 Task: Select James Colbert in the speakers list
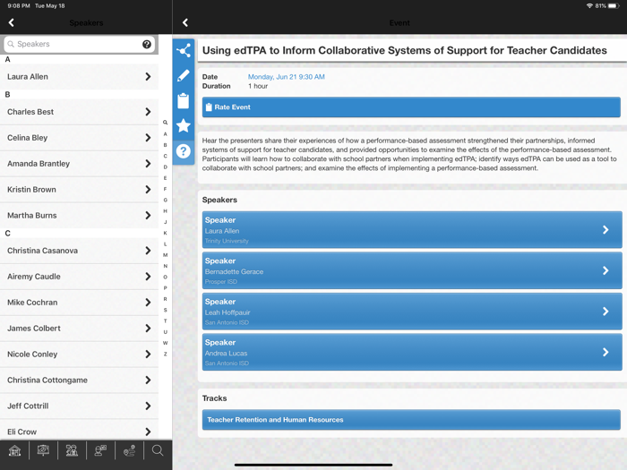click(x=79, y=329)
